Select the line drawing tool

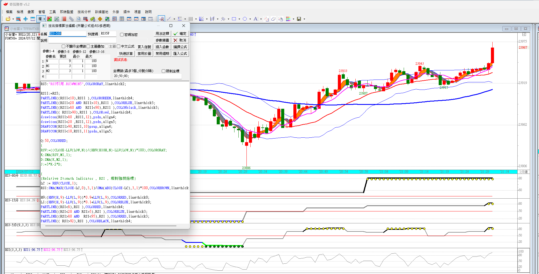coord(169,19)
